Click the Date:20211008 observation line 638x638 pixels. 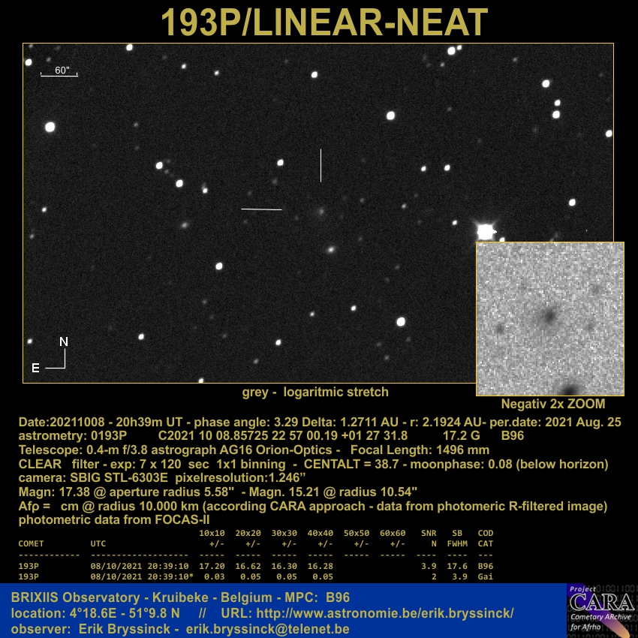tap(320, 422)
